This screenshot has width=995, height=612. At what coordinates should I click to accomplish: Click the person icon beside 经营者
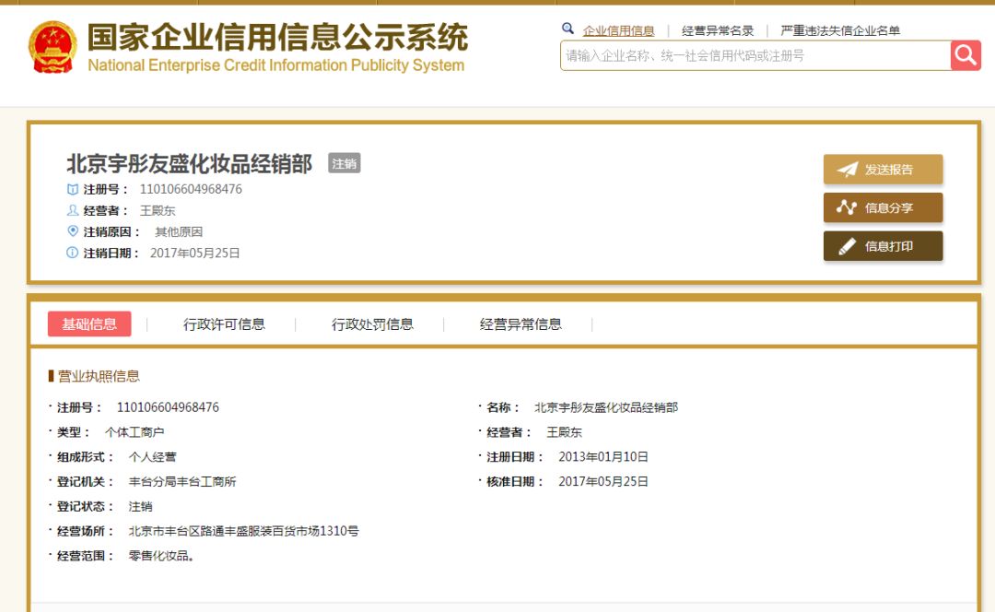tap(73, 210)
